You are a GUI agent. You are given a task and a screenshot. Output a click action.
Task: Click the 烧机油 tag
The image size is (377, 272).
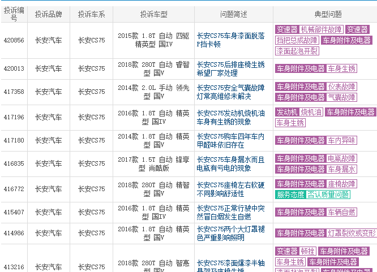311,112
